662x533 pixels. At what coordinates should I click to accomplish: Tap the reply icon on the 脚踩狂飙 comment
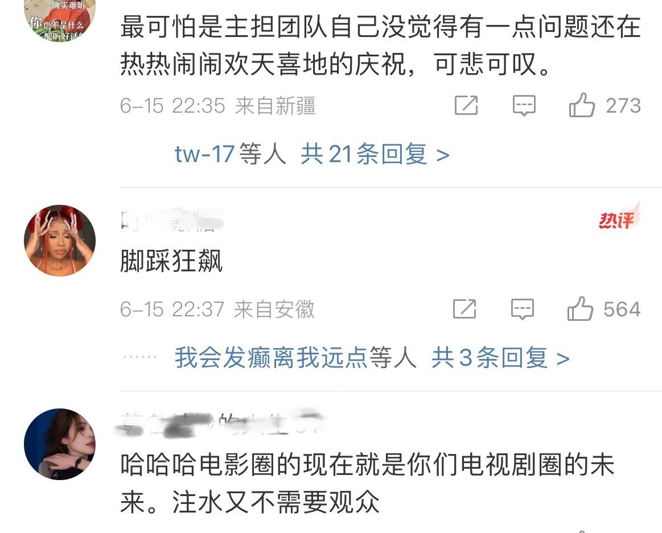pos(522,309)
